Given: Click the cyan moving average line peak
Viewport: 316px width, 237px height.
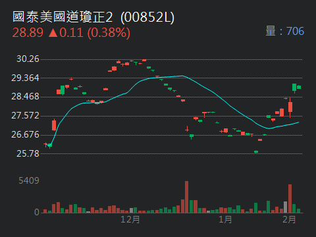Looking at the screenshot, I should [182, 76].
